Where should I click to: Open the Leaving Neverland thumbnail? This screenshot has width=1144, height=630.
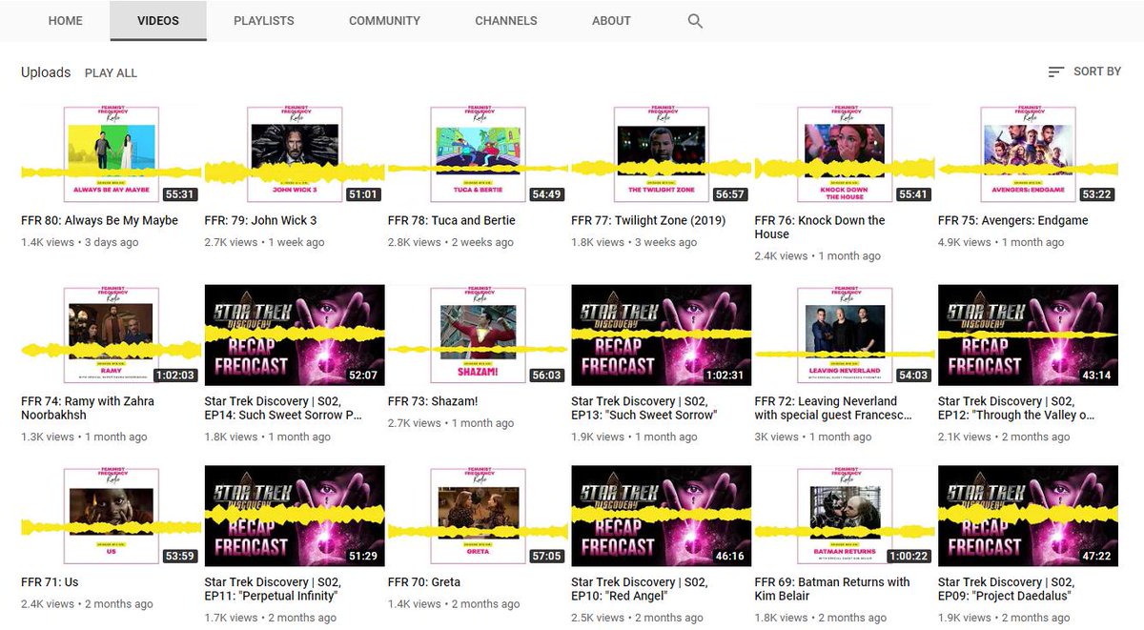(x=845, y=335)
